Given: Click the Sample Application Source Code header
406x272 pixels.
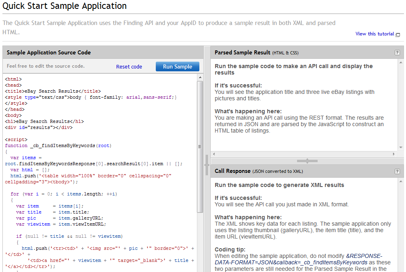Looking at the screenshot, I should pyautogui.click(x=49, y=52).
